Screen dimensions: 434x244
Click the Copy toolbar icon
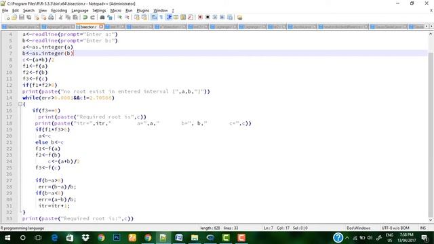pos(68,18)
